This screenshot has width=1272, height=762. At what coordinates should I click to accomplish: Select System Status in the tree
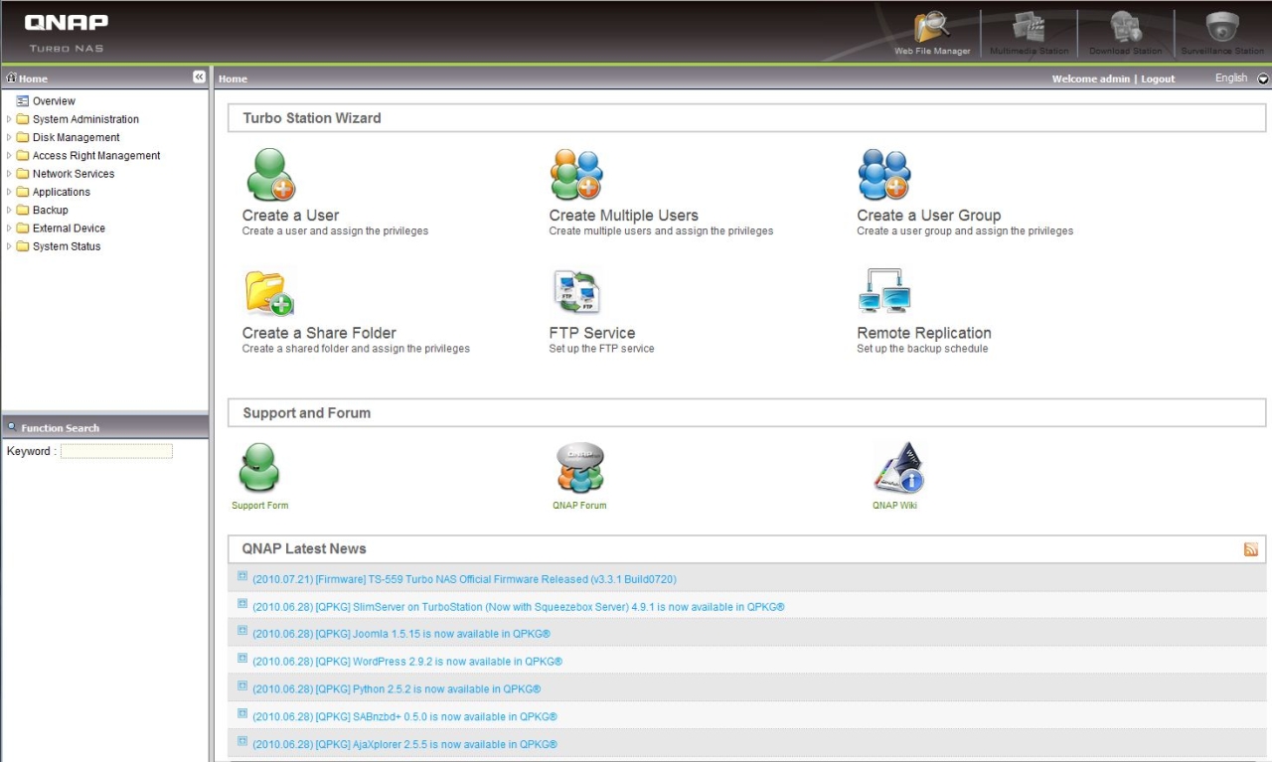point(67,246)
